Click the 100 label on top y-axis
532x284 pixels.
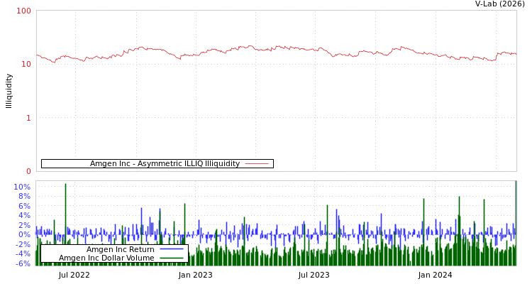coord(23,11)
